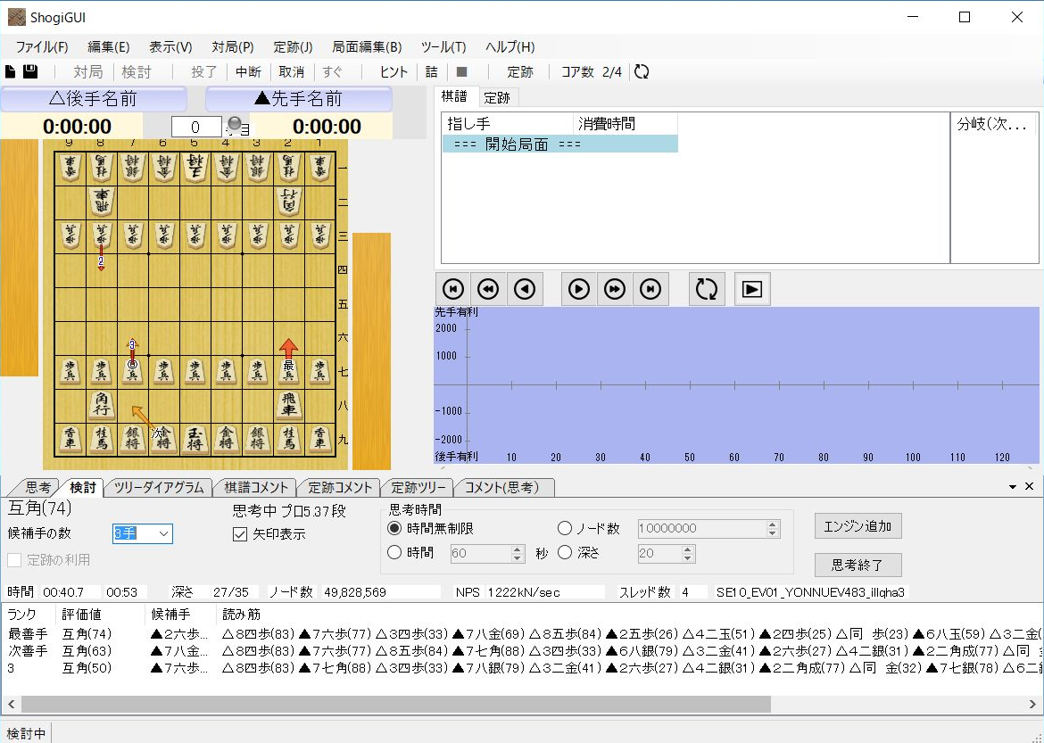Click 中断 toolbar button
Viewport: 1044px width, 743px height.
click(x=248, y=72)
